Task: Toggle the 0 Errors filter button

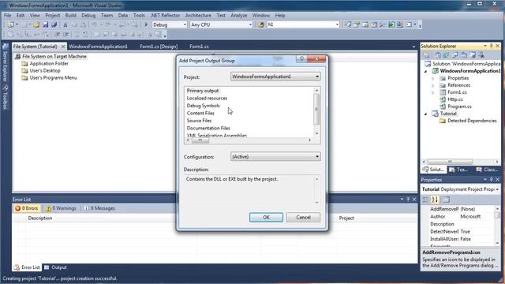Action: [27, 208]
